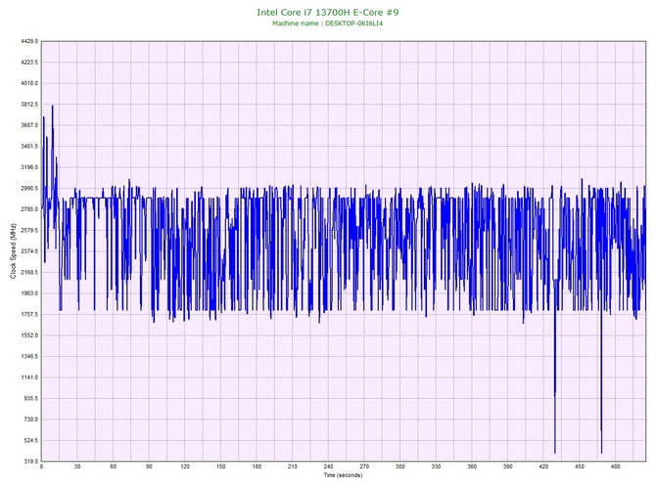Click the 2990.5 y-axis value
Image resolution: width=656 pixels, height=492 pixels.
click(28, 189)
